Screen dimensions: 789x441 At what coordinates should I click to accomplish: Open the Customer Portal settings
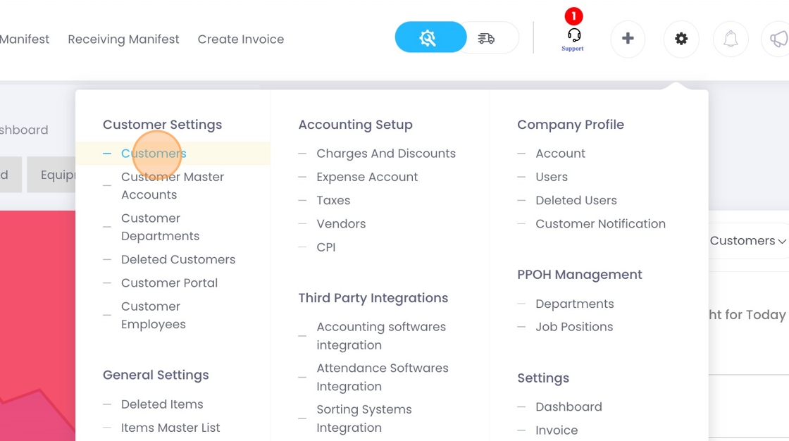point(169,283)
